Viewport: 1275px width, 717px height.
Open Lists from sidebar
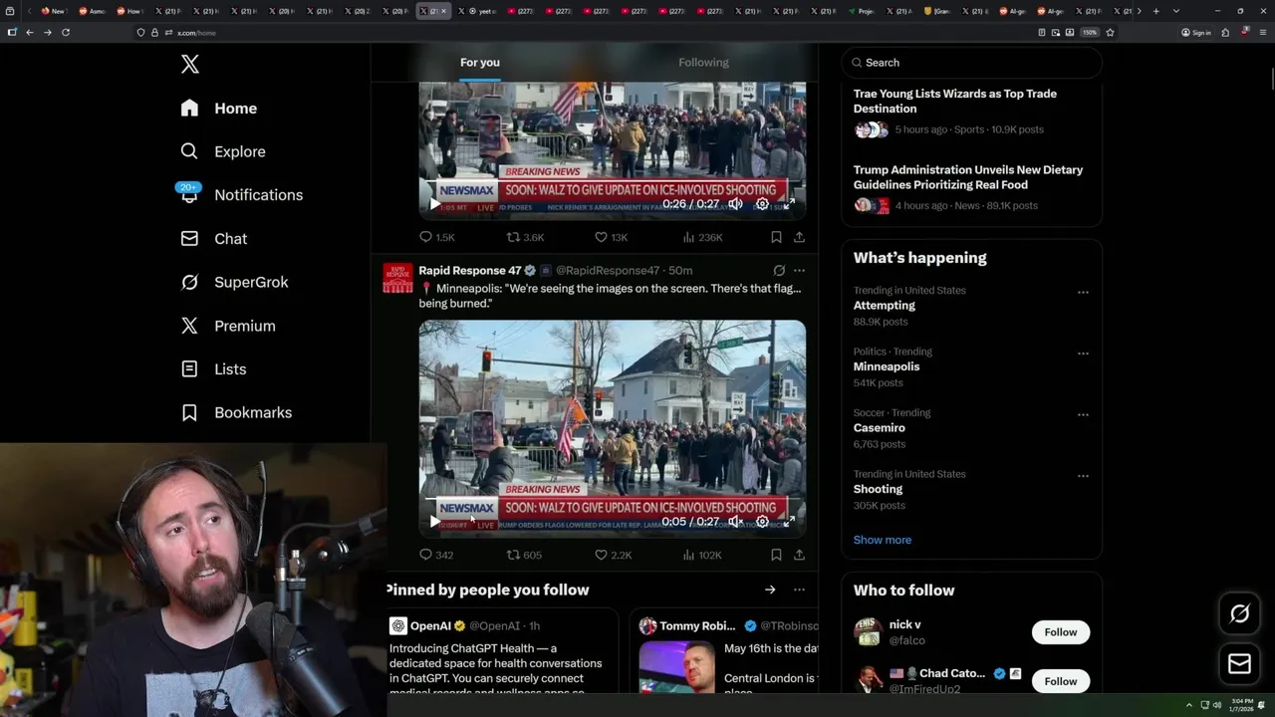[214, 369]
